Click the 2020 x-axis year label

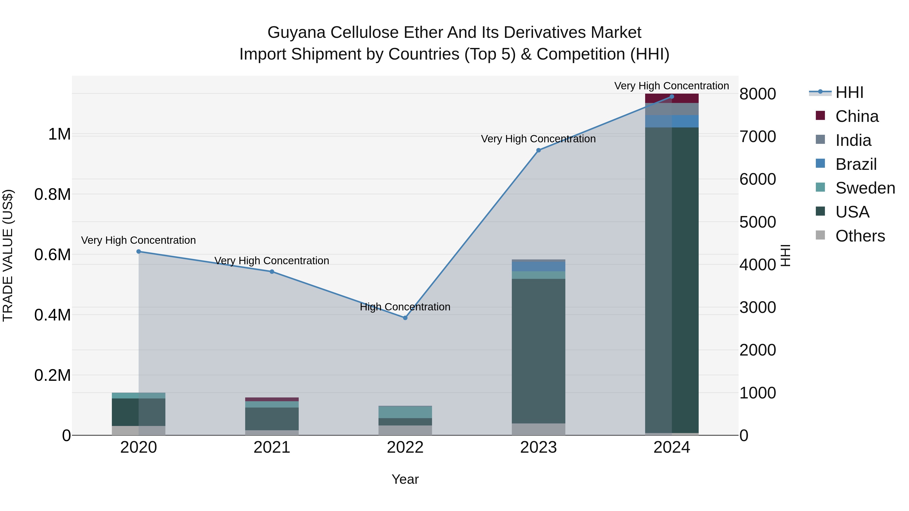[139, 447]
